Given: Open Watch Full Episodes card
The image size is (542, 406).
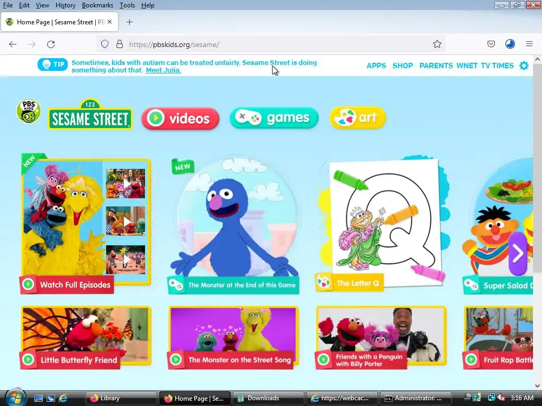Looking at the screenshot, I should [86, 224].
